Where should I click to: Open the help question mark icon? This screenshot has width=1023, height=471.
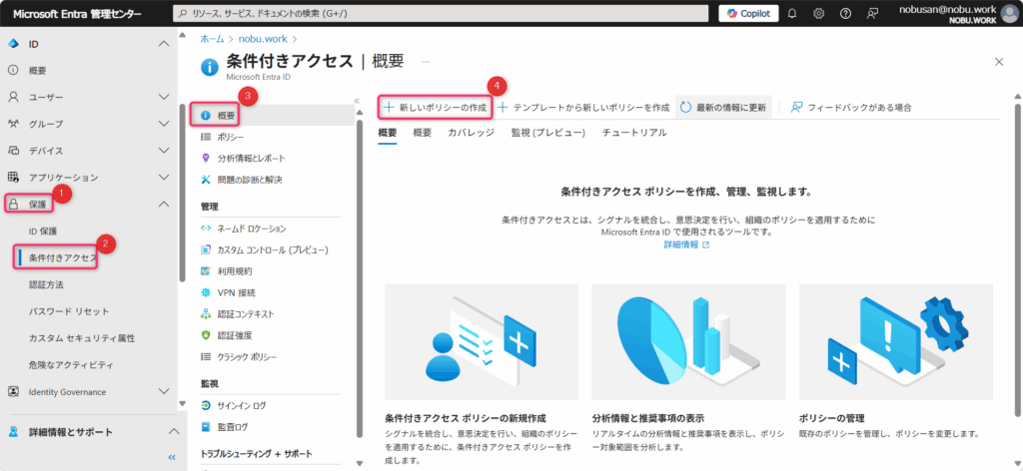pos(845,13)
